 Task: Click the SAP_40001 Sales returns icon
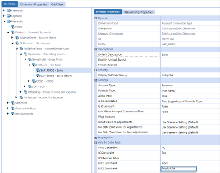pos(38,76)
